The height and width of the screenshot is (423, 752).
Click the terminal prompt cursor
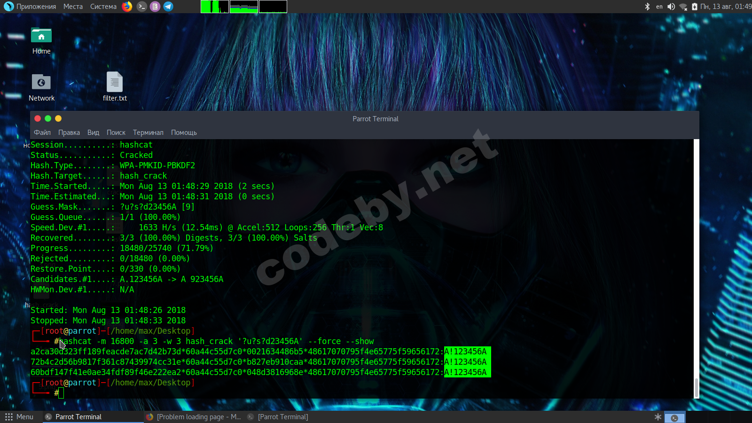pos(61,393)
